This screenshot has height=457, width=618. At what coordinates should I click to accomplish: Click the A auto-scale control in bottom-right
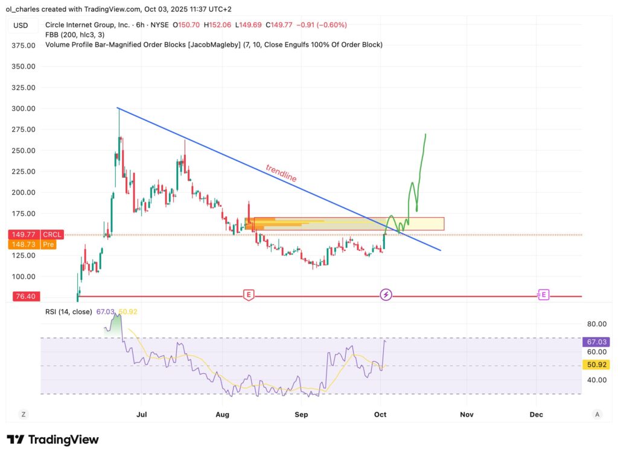(596, 415)
